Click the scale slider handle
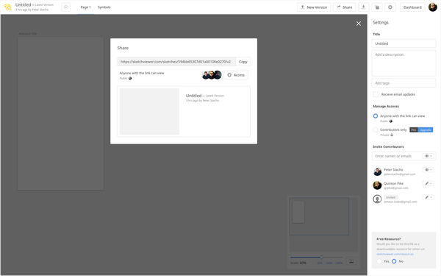The width and height of the screenshot is (441, 276). pos(321,257)
